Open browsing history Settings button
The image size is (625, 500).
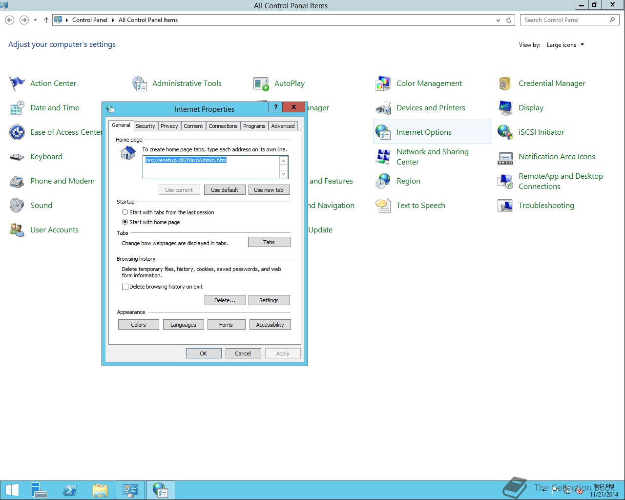pos(269,300)
